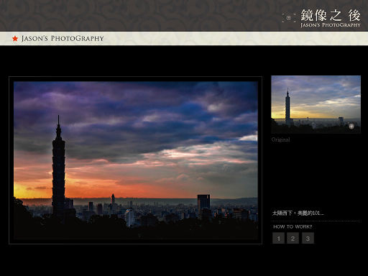Click the camera focus-frame logo icon
The height and width of the screenshot is (276, 368).
[x=289, y=18]
